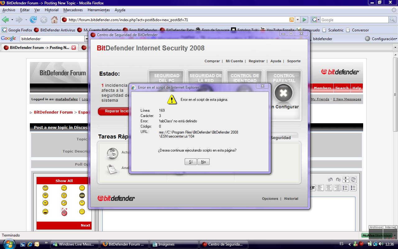Click Sí in the script error dialog
The image size is (398, 249).
pos(191,162)
